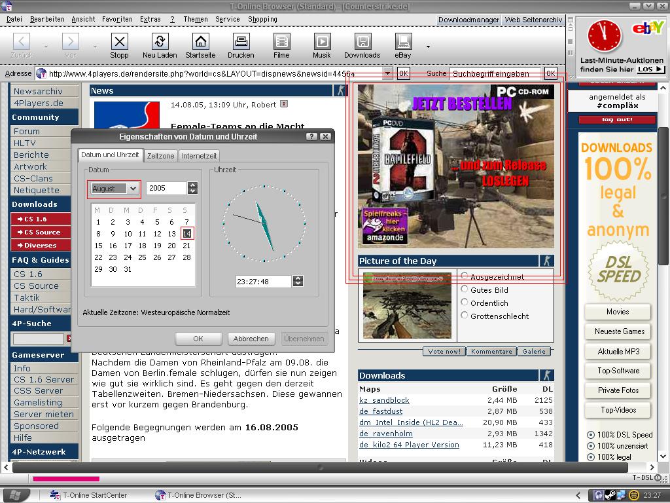Open the dropdown arrow beside the Vor button

tap(95, 47)
